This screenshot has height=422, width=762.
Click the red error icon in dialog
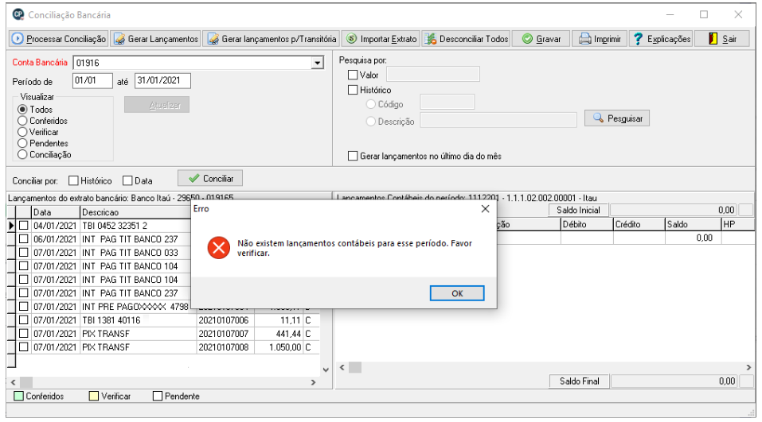coord(219,248)
